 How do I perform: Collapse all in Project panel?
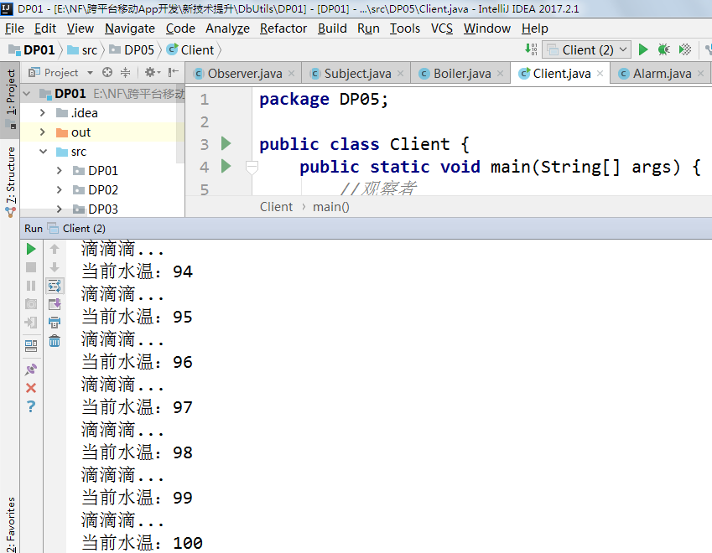pos(125,72)
